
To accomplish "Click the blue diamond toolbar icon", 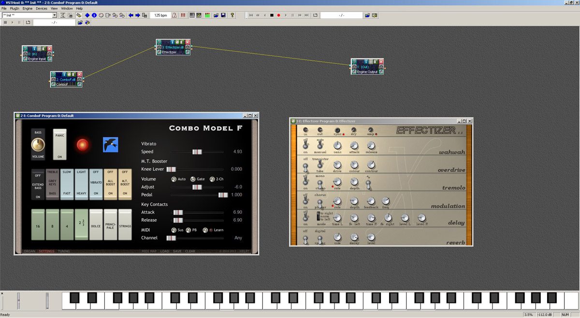I will click(x=87, y=15).
